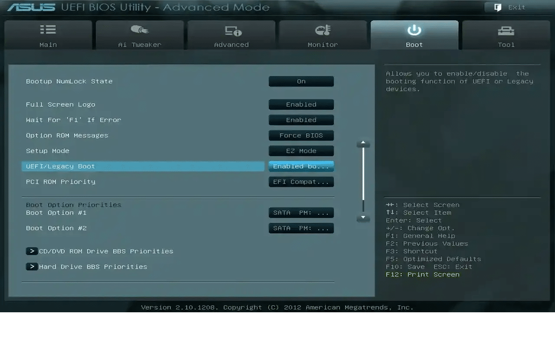
Task: Click the Ai Tweaker tab icon
Action: coord(140,29)
